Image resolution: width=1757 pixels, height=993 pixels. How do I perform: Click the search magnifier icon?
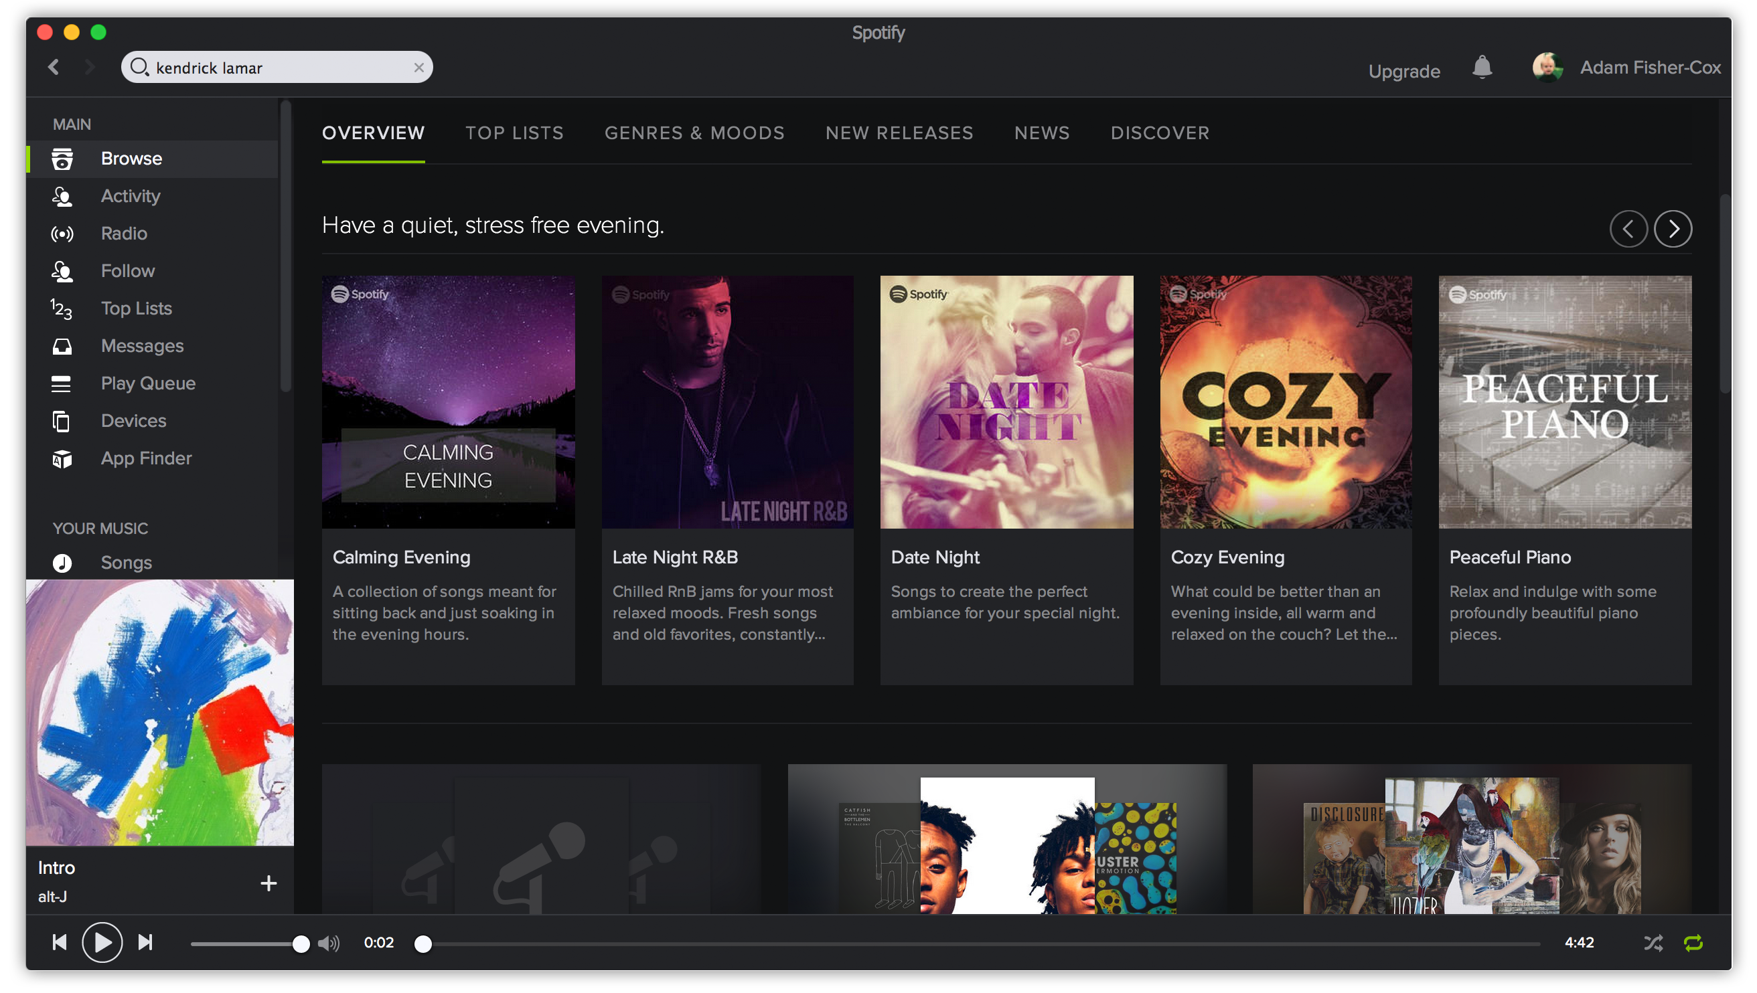(139, 68)
